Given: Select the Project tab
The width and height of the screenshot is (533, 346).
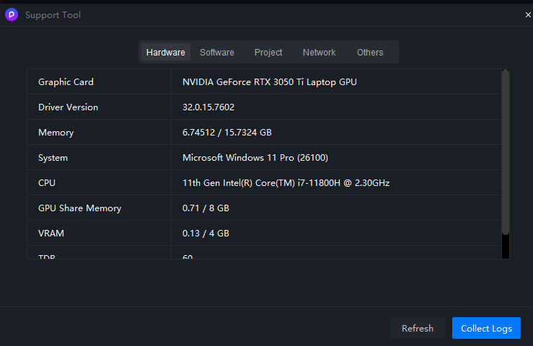Looking at the screenshot, I should coord(268,53).
